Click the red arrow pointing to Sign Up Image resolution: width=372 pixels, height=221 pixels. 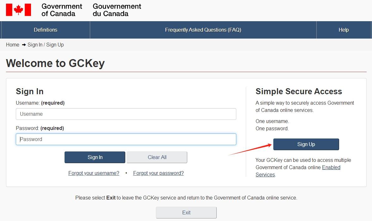click(x=250, y=150)
